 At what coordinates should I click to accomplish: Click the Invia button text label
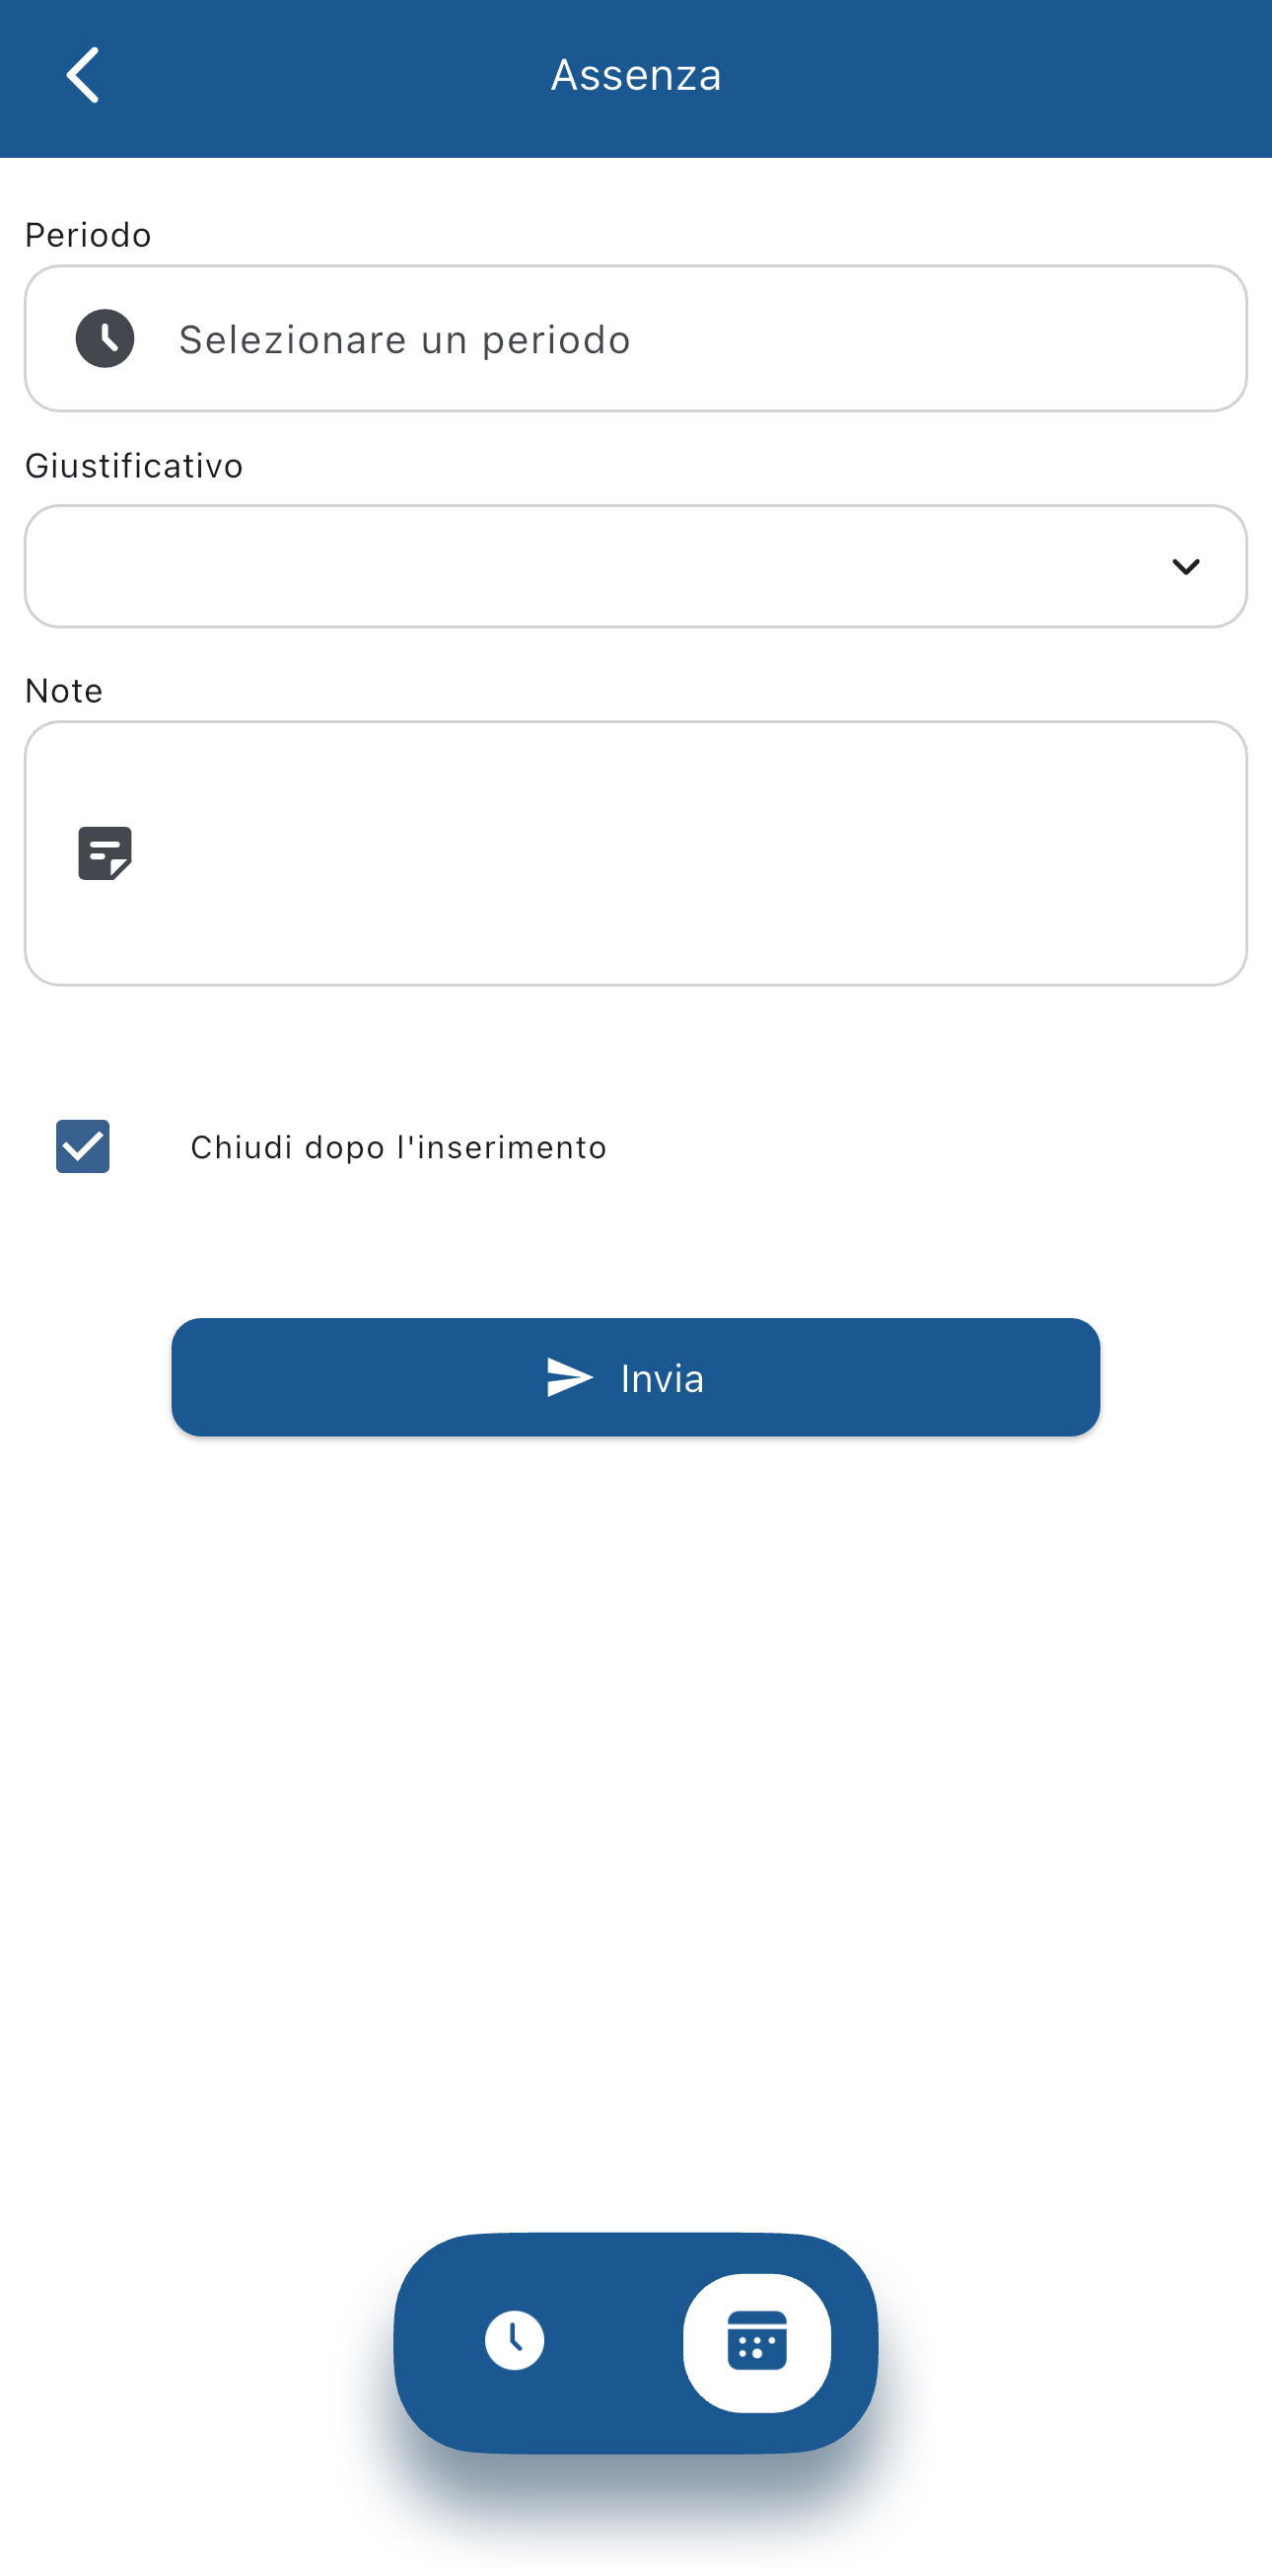tap(662, 1378)
